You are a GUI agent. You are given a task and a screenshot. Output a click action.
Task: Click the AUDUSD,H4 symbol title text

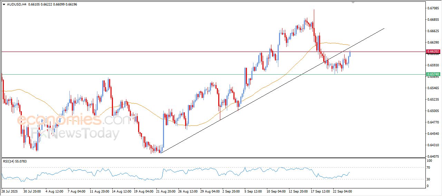pos(17,4)
